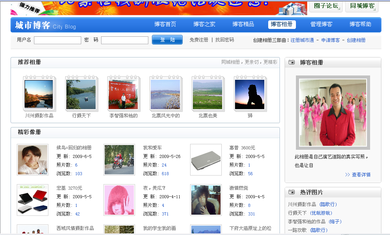Click view count 618 for 我和爱车
The height and width of the screenshot is (235, 390).
coord(165,174)
